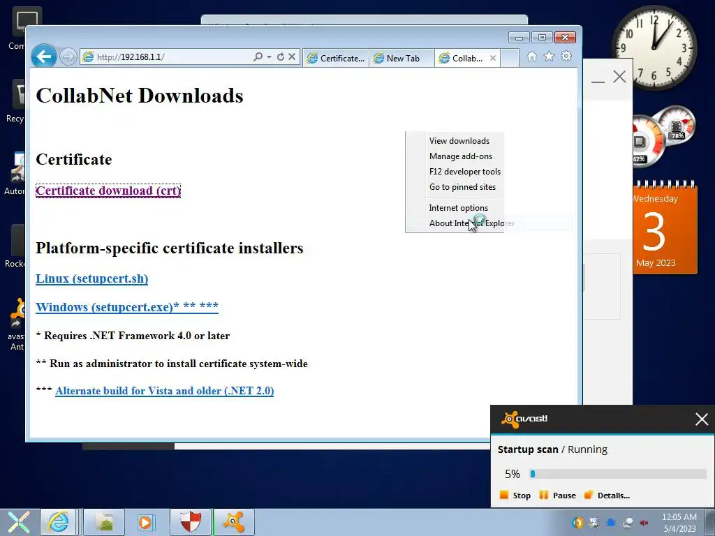Open Internet options from the menu

pos(458,208)
